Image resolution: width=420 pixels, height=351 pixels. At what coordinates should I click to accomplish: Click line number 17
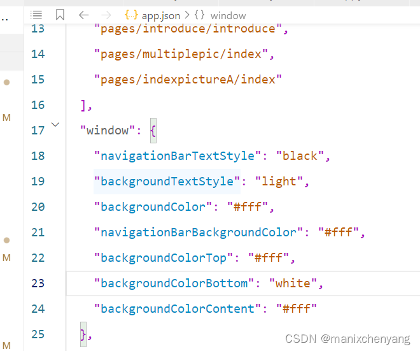[38, 131]
